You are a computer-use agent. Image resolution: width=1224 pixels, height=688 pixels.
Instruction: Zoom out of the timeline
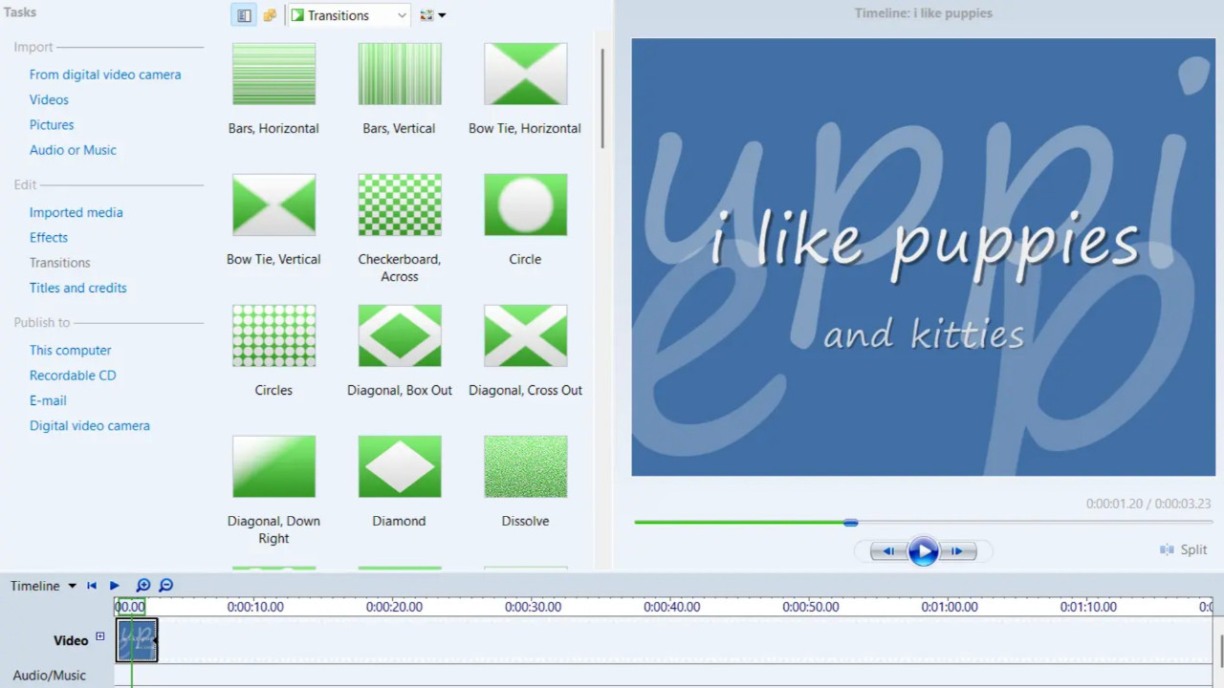coord(165,586)
